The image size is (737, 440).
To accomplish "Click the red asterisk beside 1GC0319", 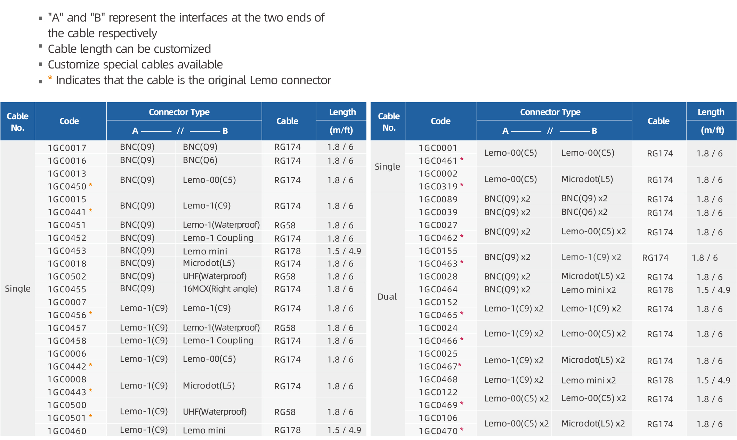I will [462, 185].
